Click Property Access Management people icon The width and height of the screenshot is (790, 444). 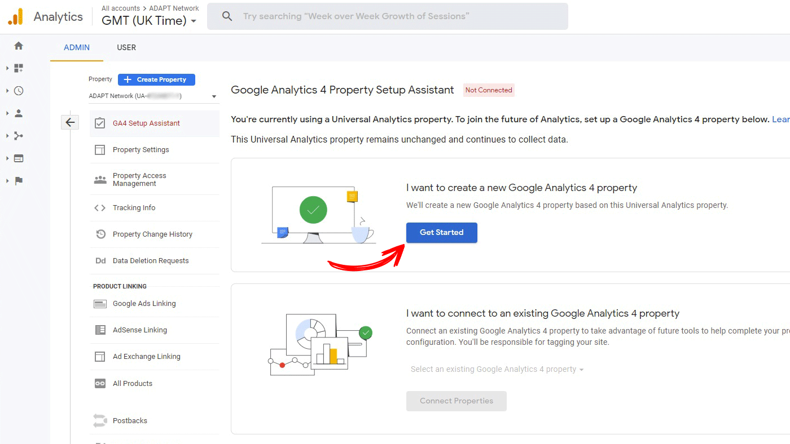100,180
